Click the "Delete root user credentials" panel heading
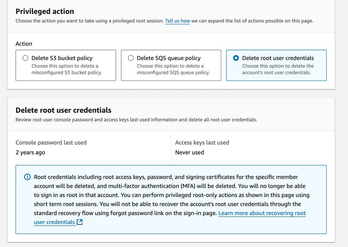 [x=64, y=110]
